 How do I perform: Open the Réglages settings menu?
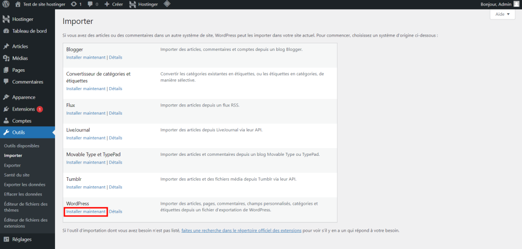coord(21,239)
